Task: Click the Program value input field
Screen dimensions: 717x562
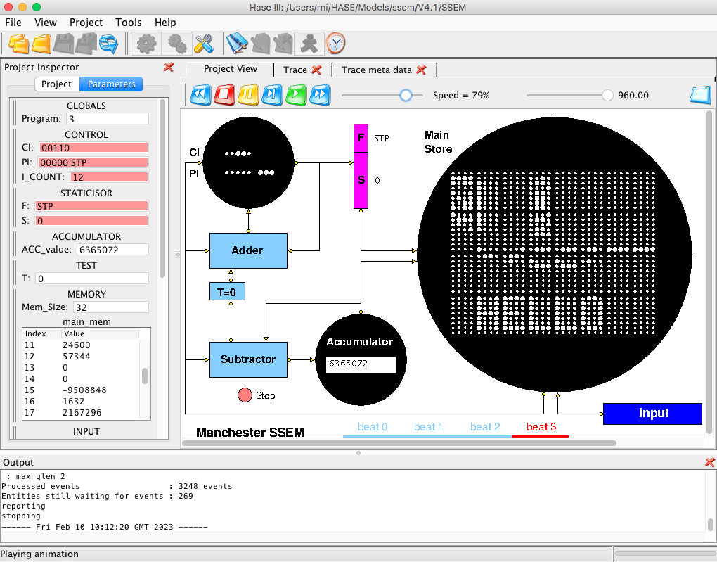Action: [x=107, y=119]
